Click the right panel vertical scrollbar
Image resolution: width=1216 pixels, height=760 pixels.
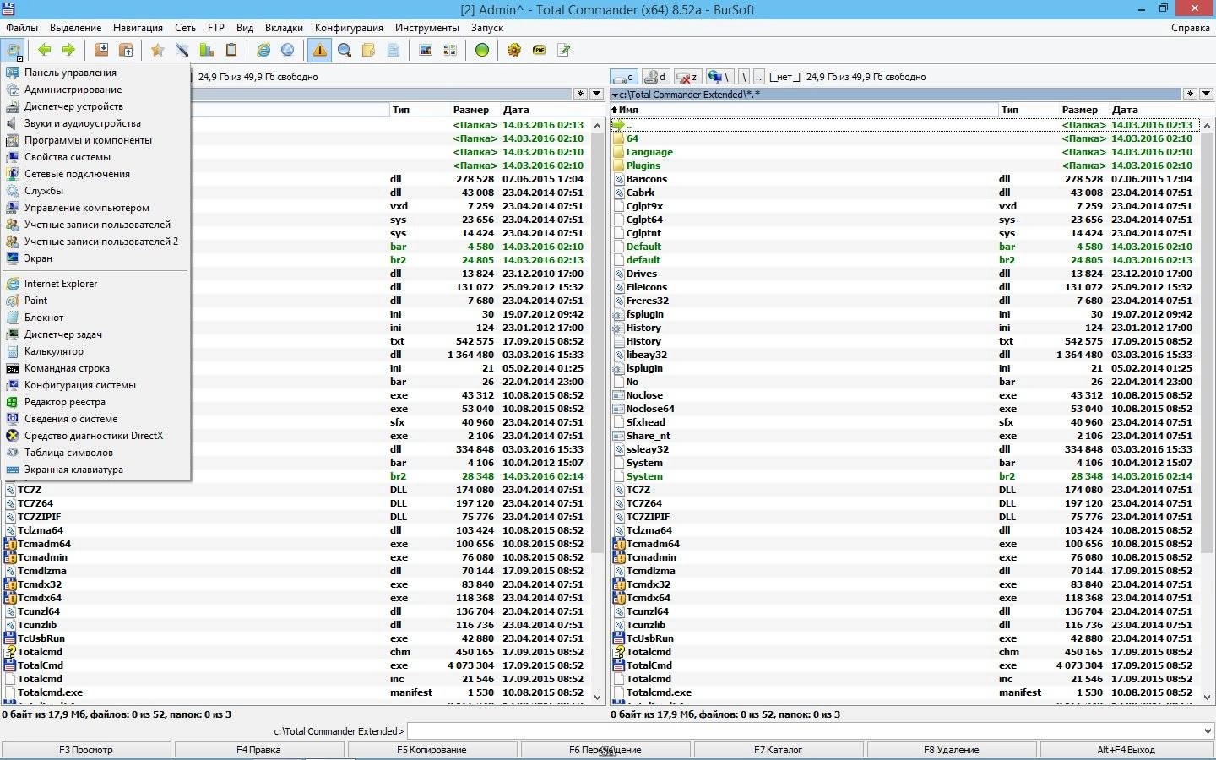pyautogui.click(x=1207, y=410)
